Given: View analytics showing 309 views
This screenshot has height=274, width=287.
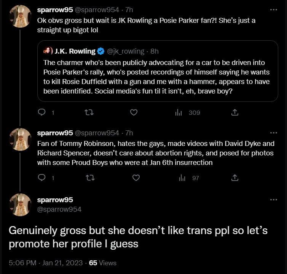Looking at the screenshot, I should click(x=187, y=112).
